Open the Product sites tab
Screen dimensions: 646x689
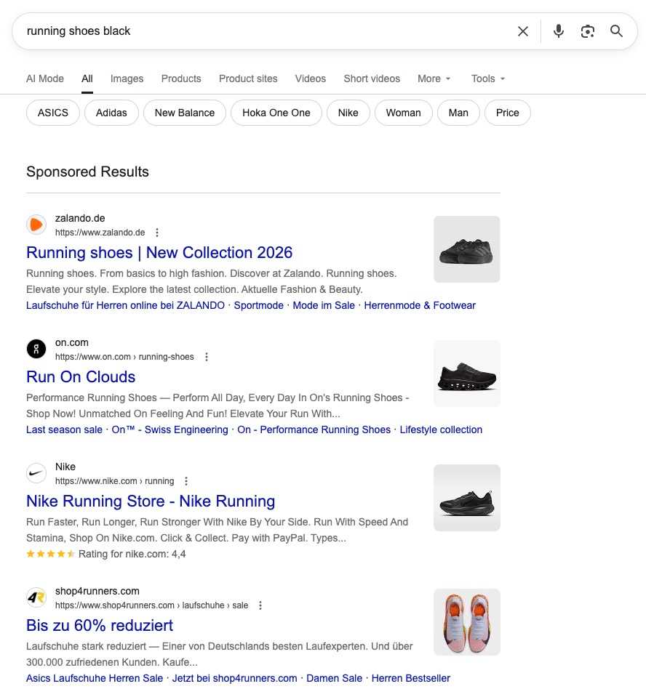[x=248, y=78]
